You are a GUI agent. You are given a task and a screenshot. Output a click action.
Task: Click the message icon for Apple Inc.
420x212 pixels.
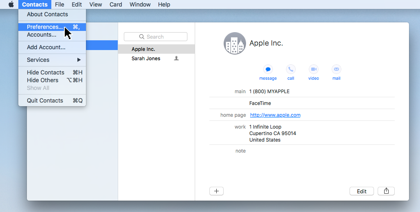coord(268,69)
